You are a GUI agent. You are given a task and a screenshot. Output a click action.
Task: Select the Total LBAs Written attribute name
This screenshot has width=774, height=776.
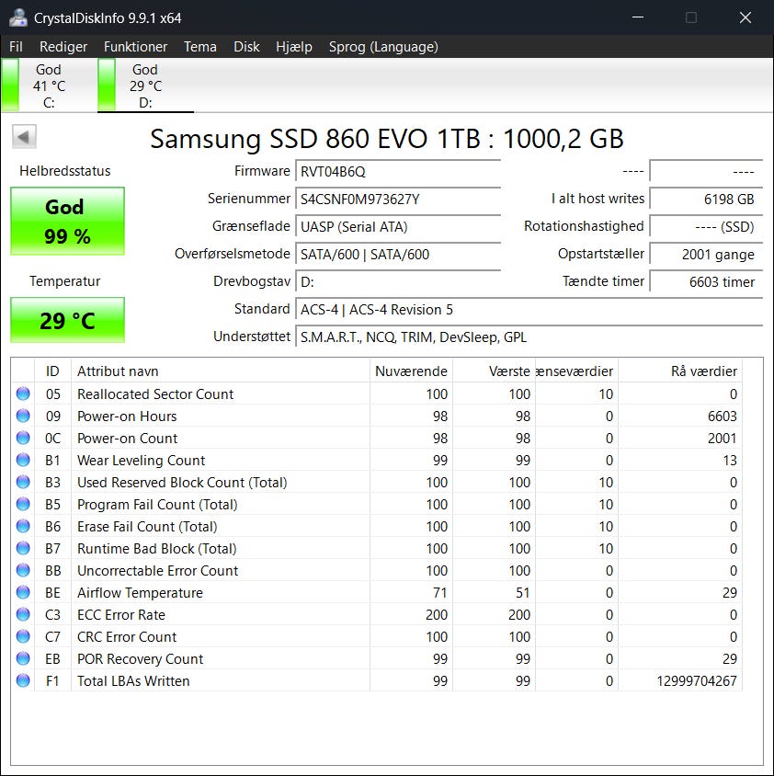[133, 681]
